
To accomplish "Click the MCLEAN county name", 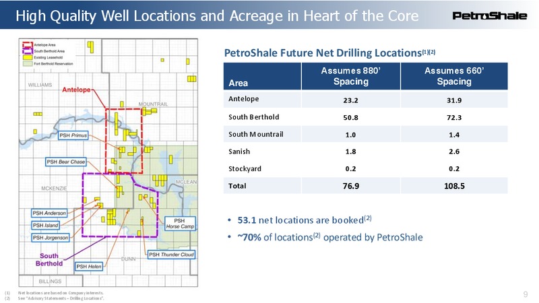I will coord(187,182).
